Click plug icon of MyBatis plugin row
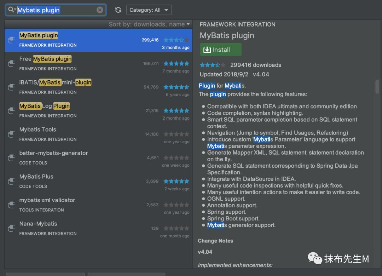 11,40
